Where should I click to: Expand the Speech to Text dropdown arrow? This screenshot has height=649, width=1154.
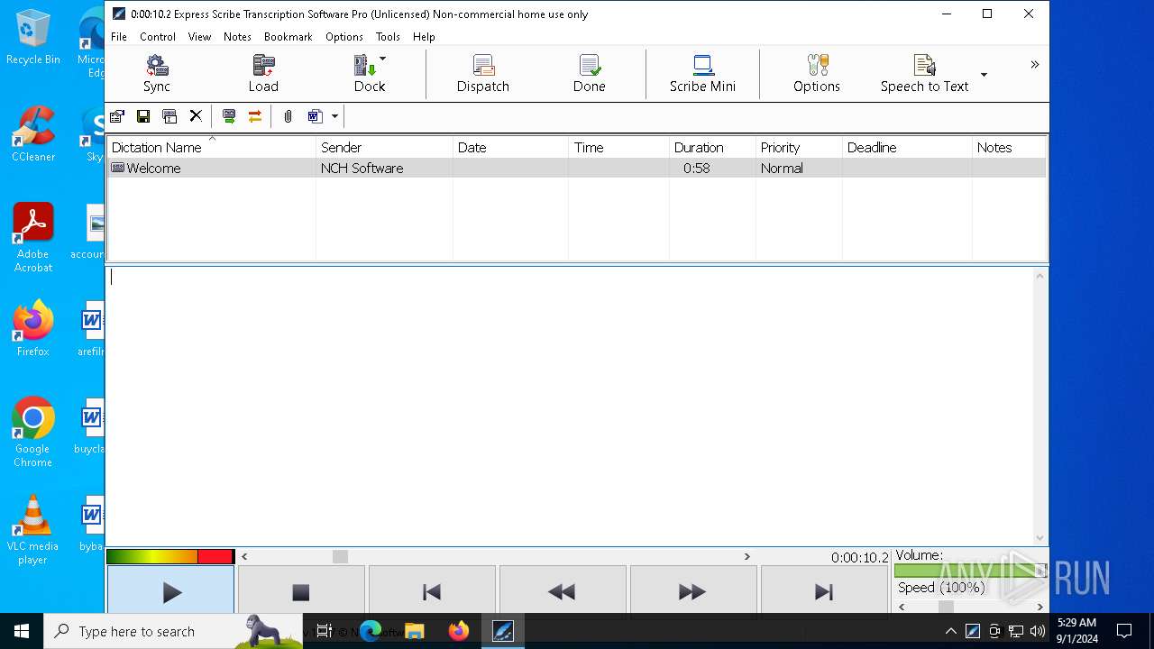(984, 75)
